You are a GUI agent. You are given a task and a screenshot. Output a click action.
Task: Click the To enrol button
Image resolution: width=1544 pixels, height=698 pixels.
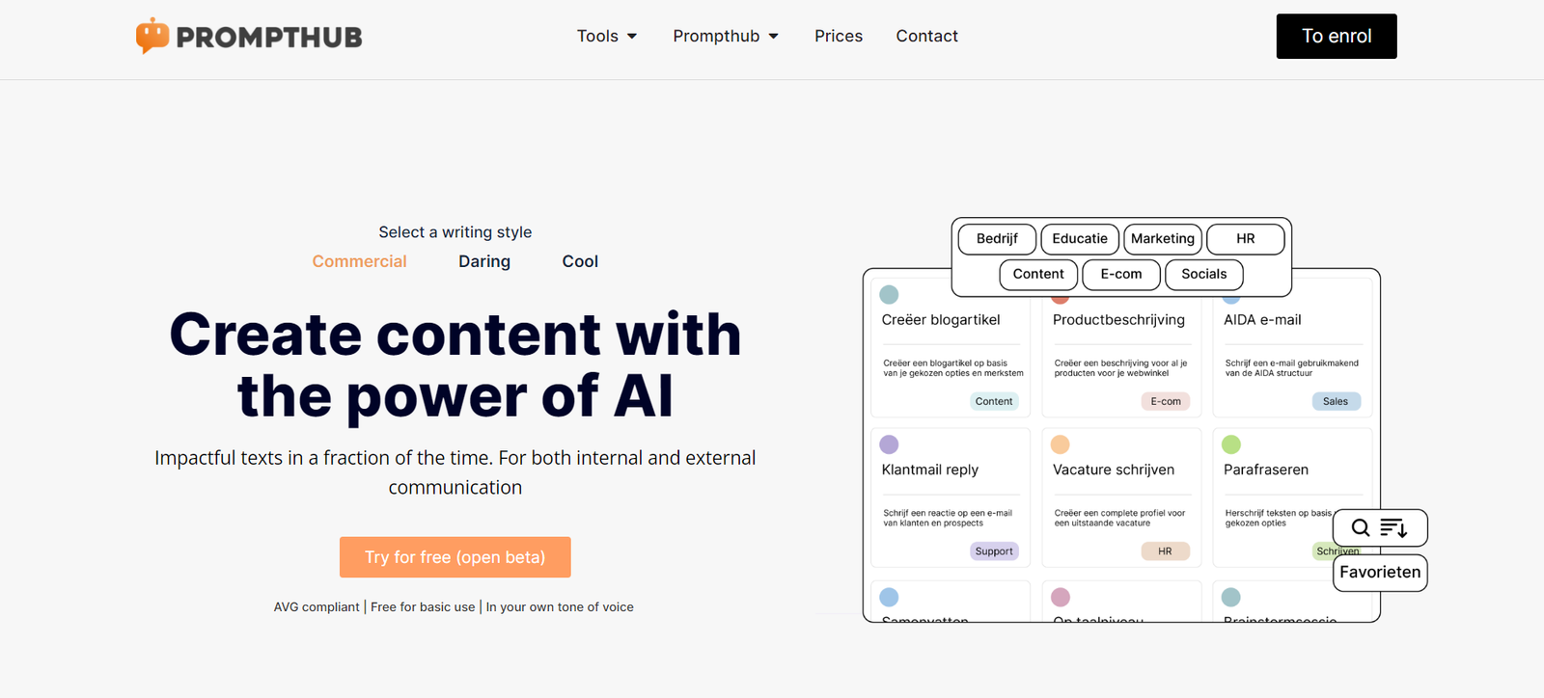[1337, 36]
